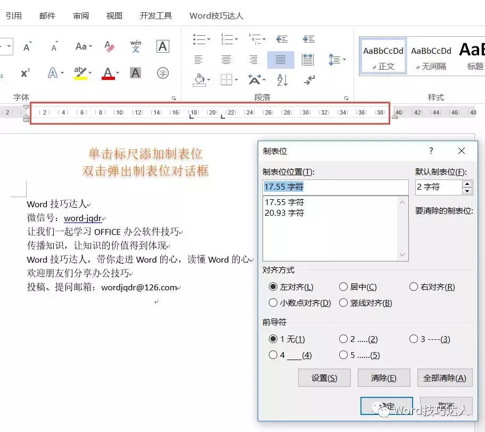
Task: Apply yellow Text Highlight Color
Action: (x=81, y=73)
